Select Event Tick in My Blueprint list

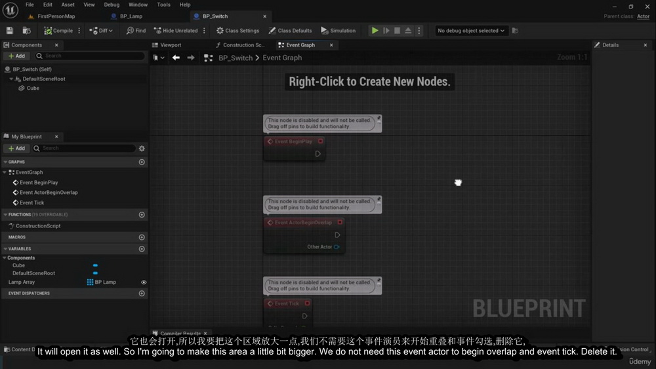pos(31,203)
